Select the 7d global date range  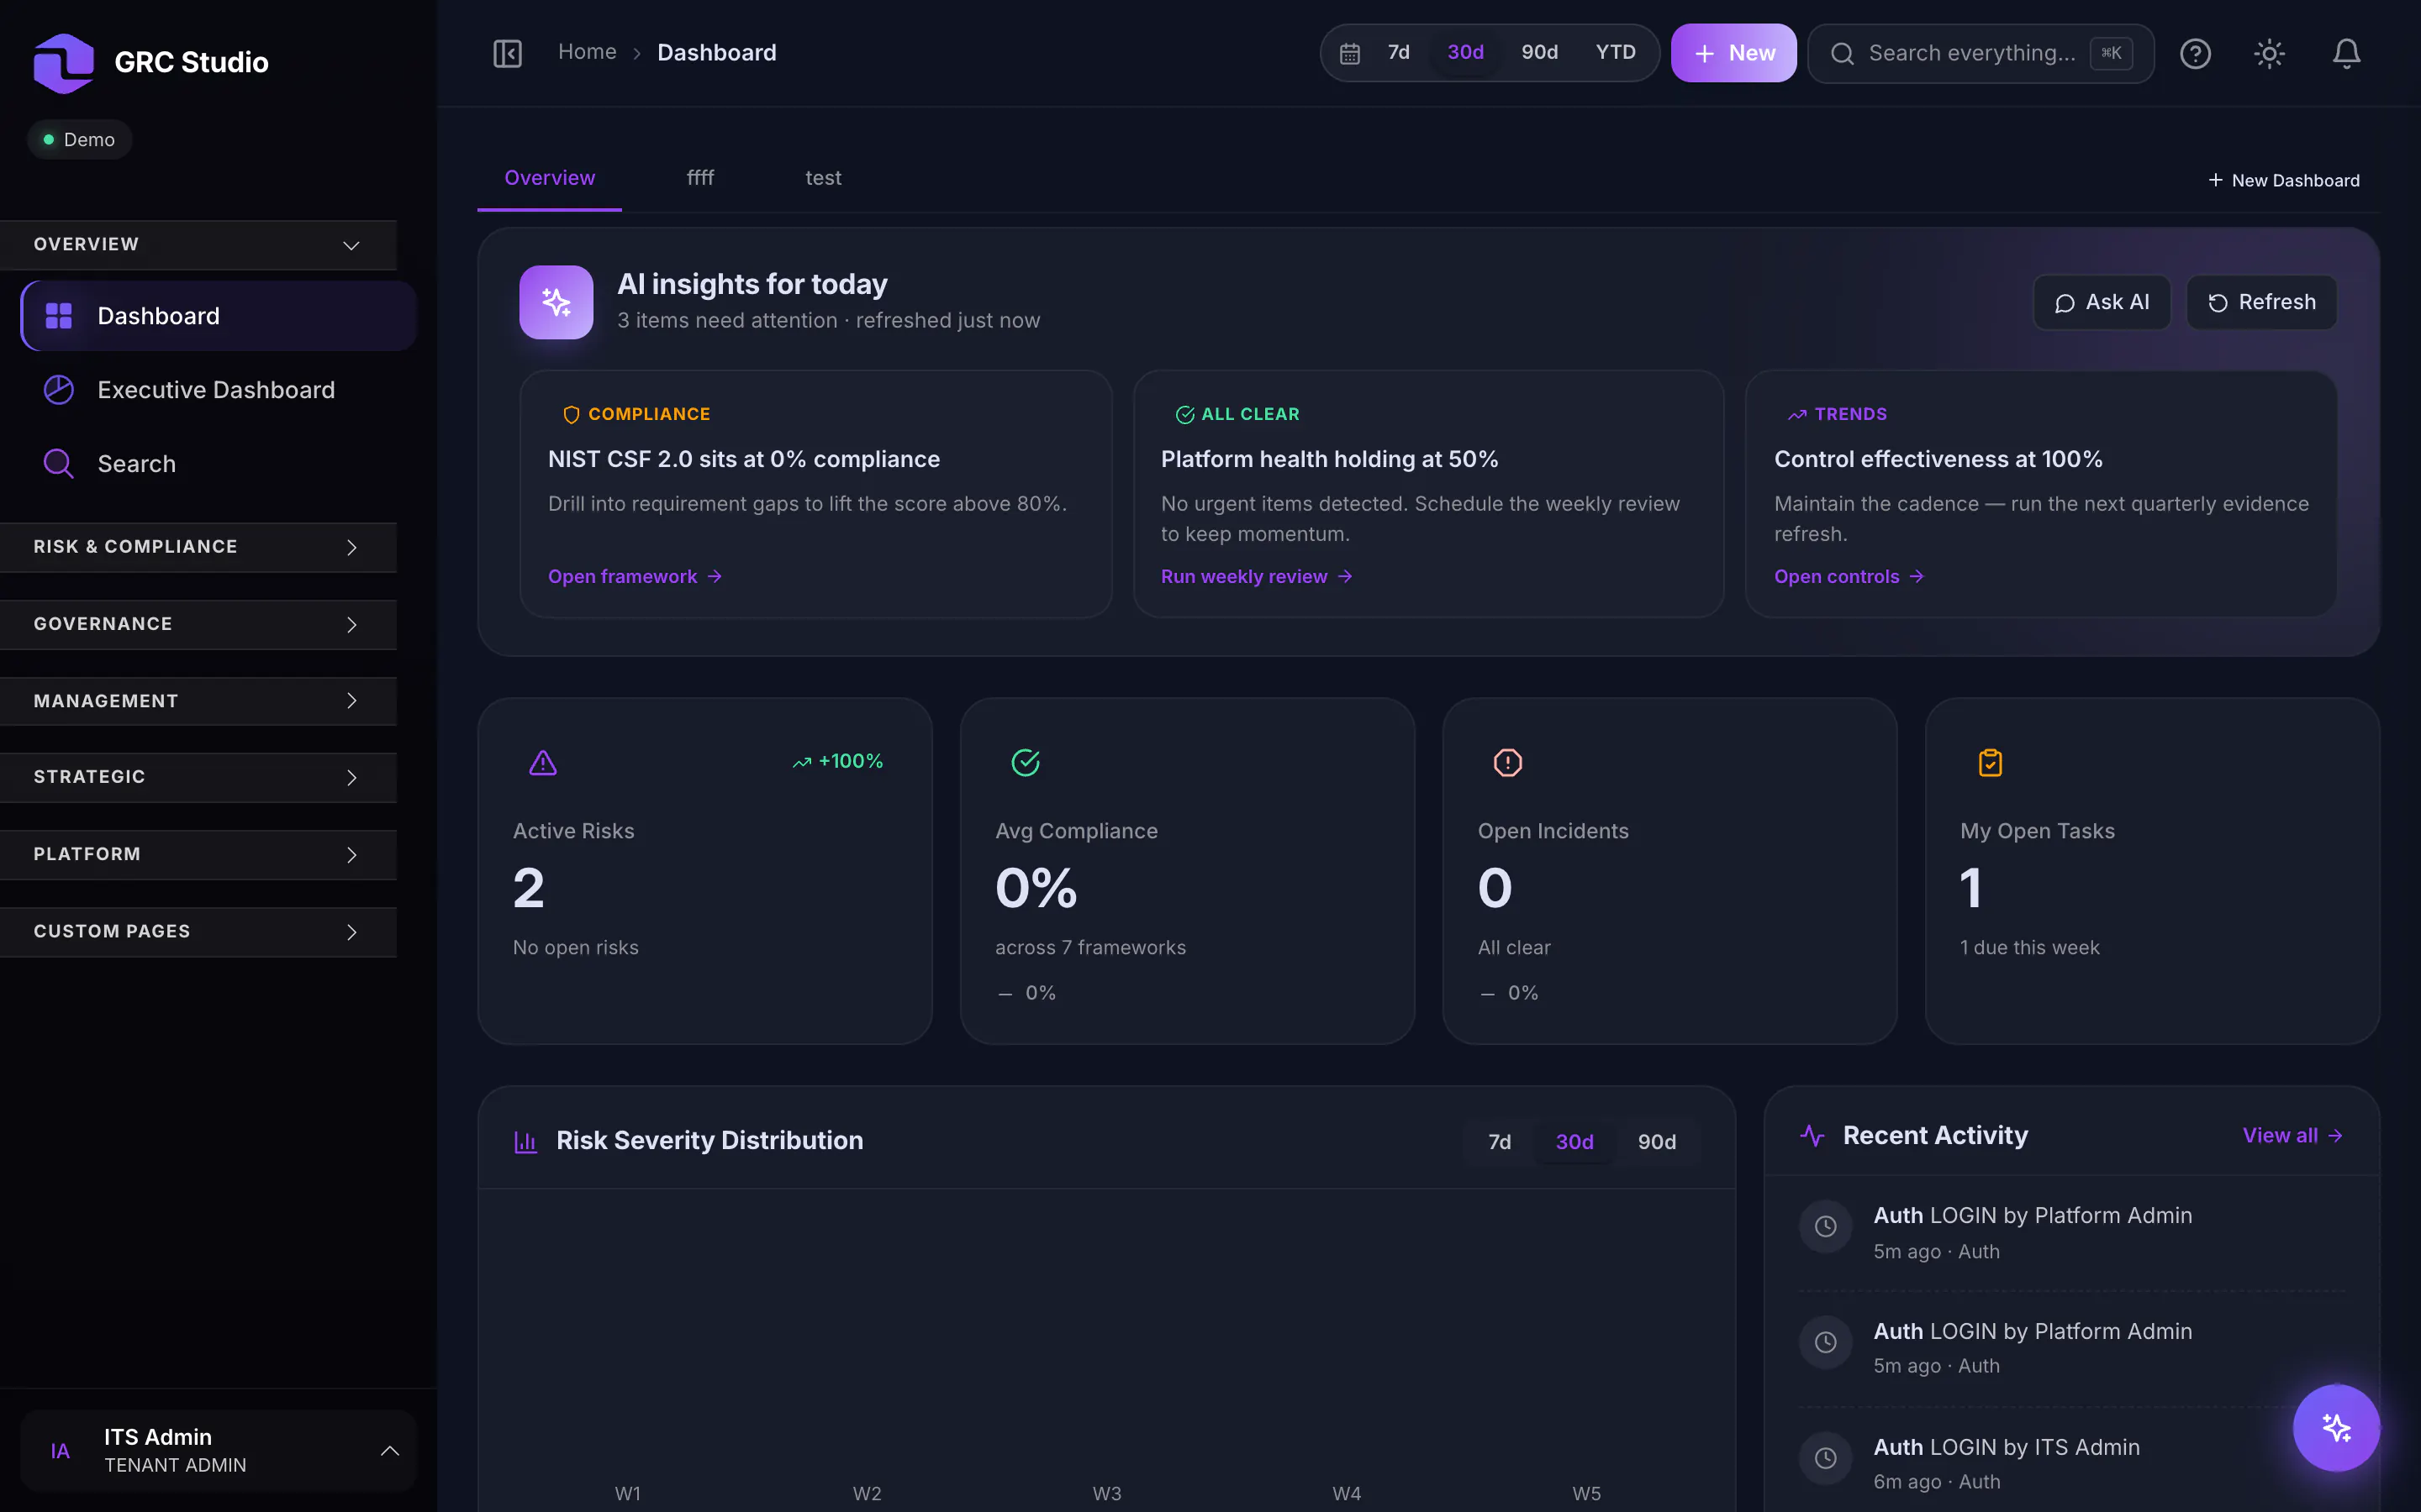[x=1399, y=52]
